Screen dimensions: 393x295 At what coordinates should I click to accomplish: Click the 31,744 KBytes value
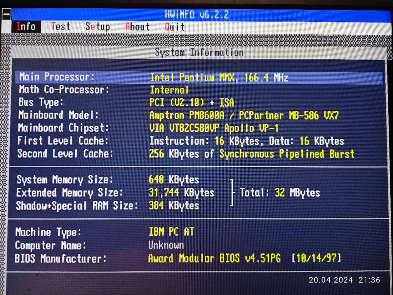coord(181,192)
